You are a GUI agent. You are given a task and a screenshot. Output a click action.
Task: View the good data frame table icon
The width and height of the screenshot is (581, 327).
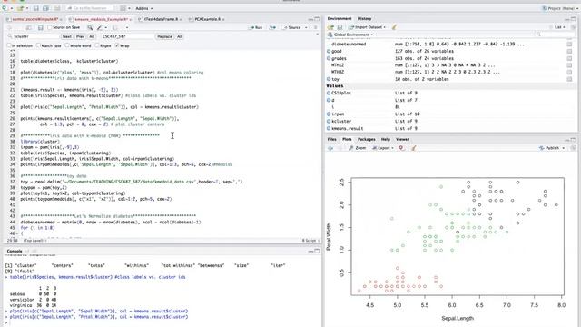pos(569,51)
